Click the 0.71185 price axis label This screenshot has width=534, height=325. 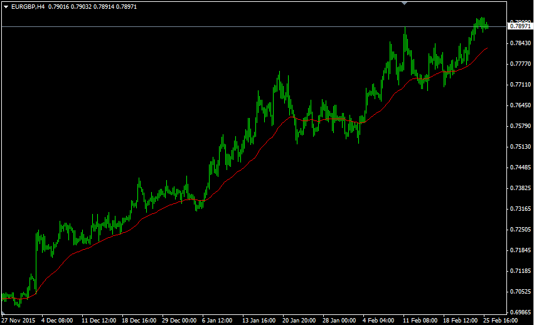click(520, 271)
